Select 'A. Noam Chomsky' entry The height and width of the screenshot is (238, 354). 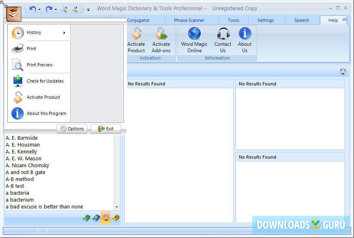(27, 166)
